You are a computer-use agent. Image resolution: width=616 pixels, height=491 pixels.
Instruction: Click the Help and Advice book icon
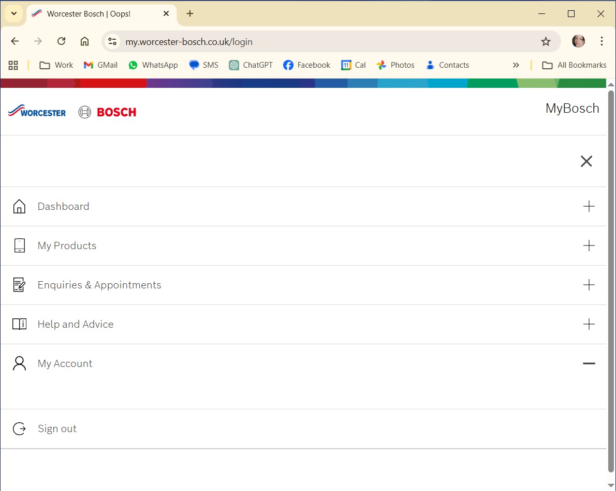pyautogui.click(x=19, y=324)
